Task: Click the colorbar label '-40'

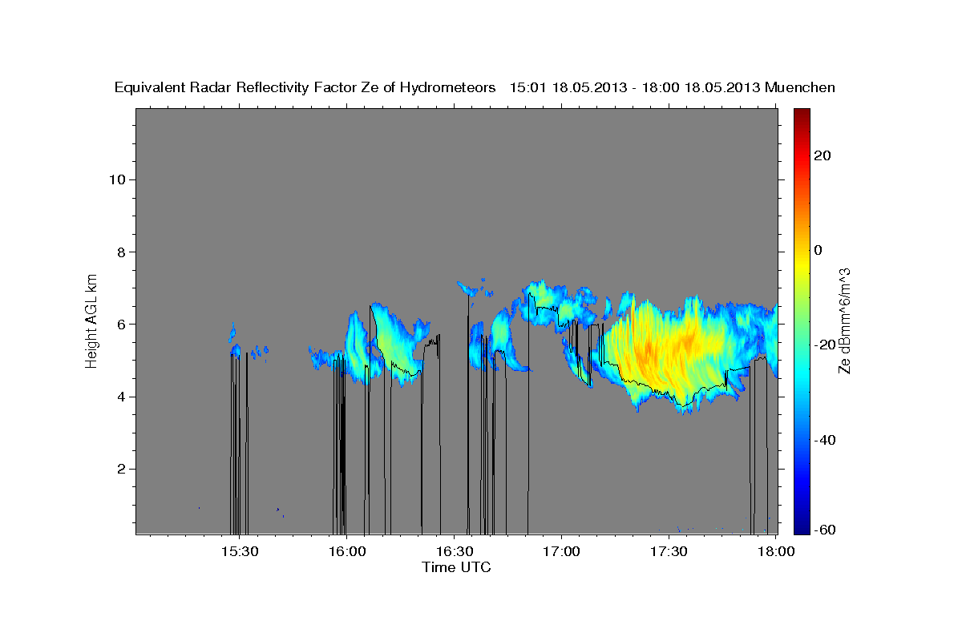Action: tap(825, 440)
